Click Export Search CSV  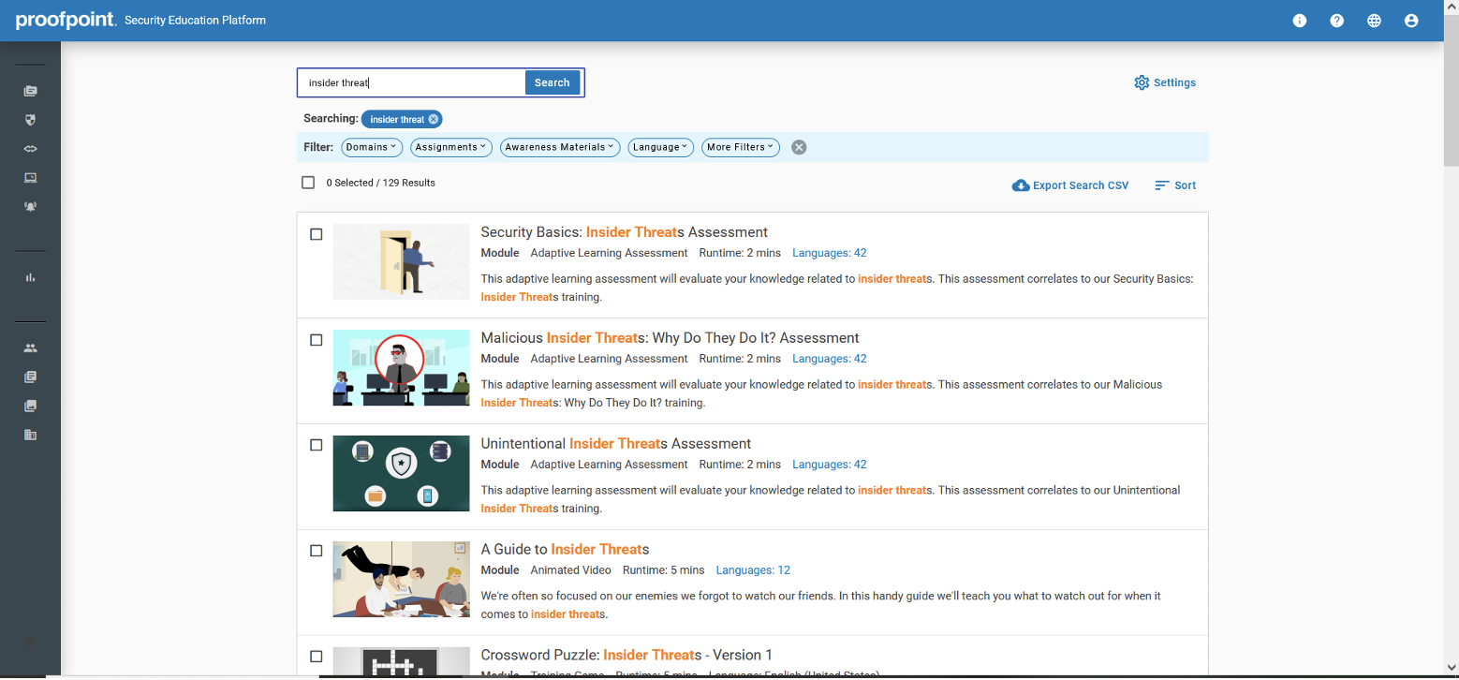(1070, 185)
